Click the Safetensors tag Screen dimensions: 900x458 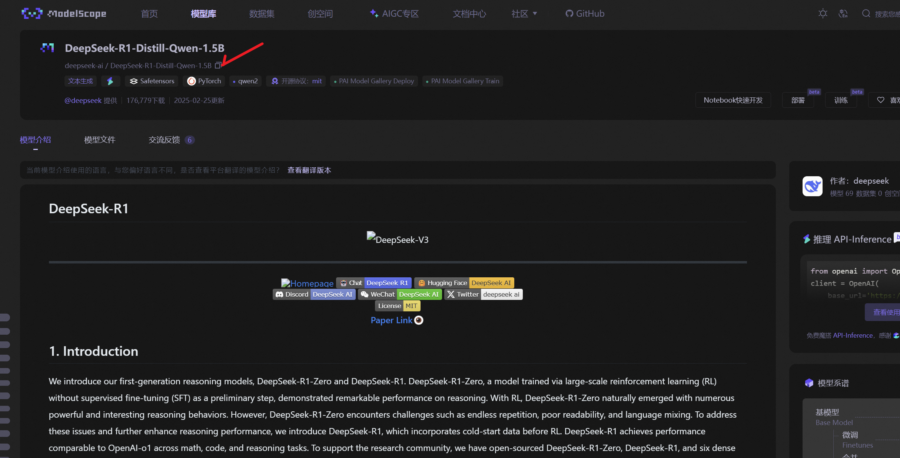tap(152, 81)
